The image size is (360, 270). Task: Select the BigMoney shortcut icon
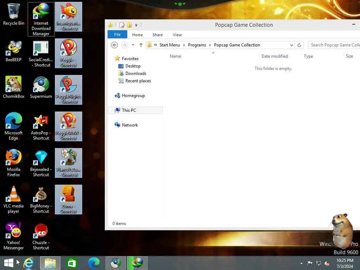[x=41, y=200]
